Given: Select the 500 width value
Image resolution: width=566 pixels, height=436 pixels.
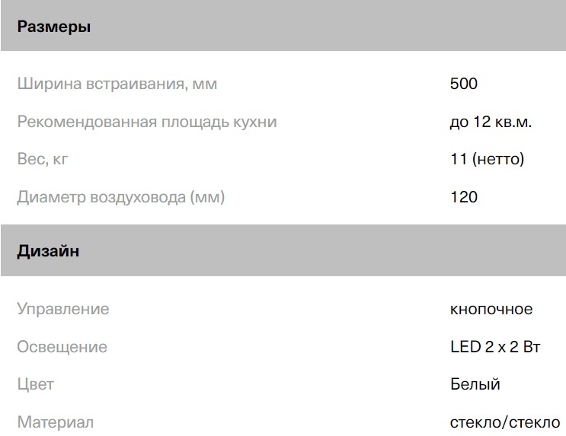Looking at the screenshot, I should [463, 84].
